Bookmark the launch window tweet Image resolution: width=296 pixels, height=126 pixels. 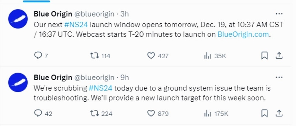[264, 56]
